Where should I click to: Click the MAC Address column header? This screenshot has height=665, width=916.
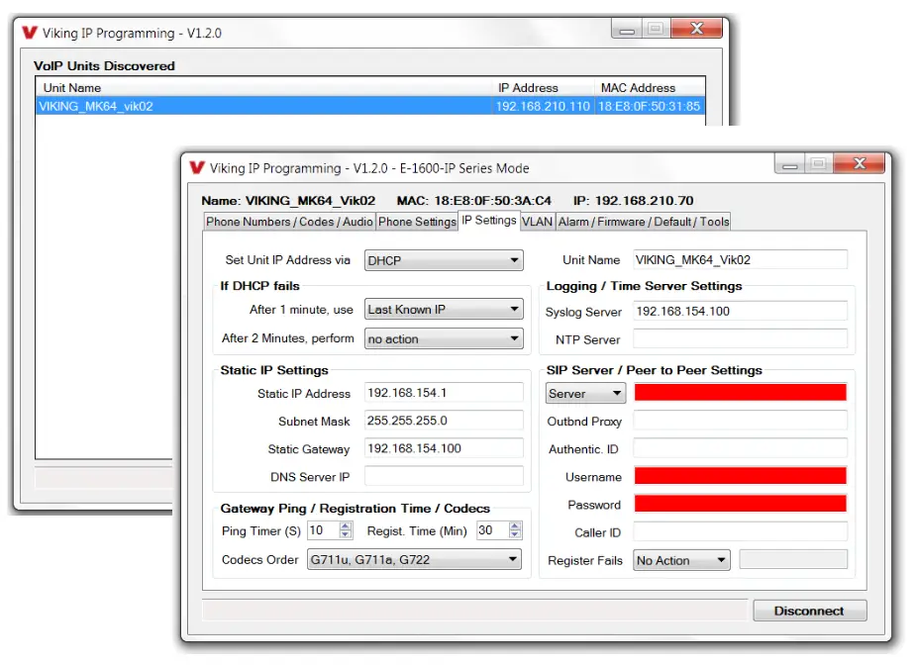coord(651,87)
